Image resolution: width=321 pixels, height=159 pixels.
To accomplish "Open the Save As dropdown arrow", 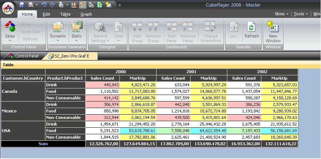I will (x=37, y=5).
